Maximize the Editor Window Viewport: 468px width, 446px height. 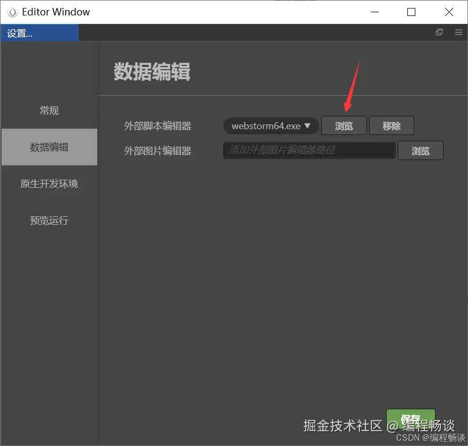(x=411, y=12)
